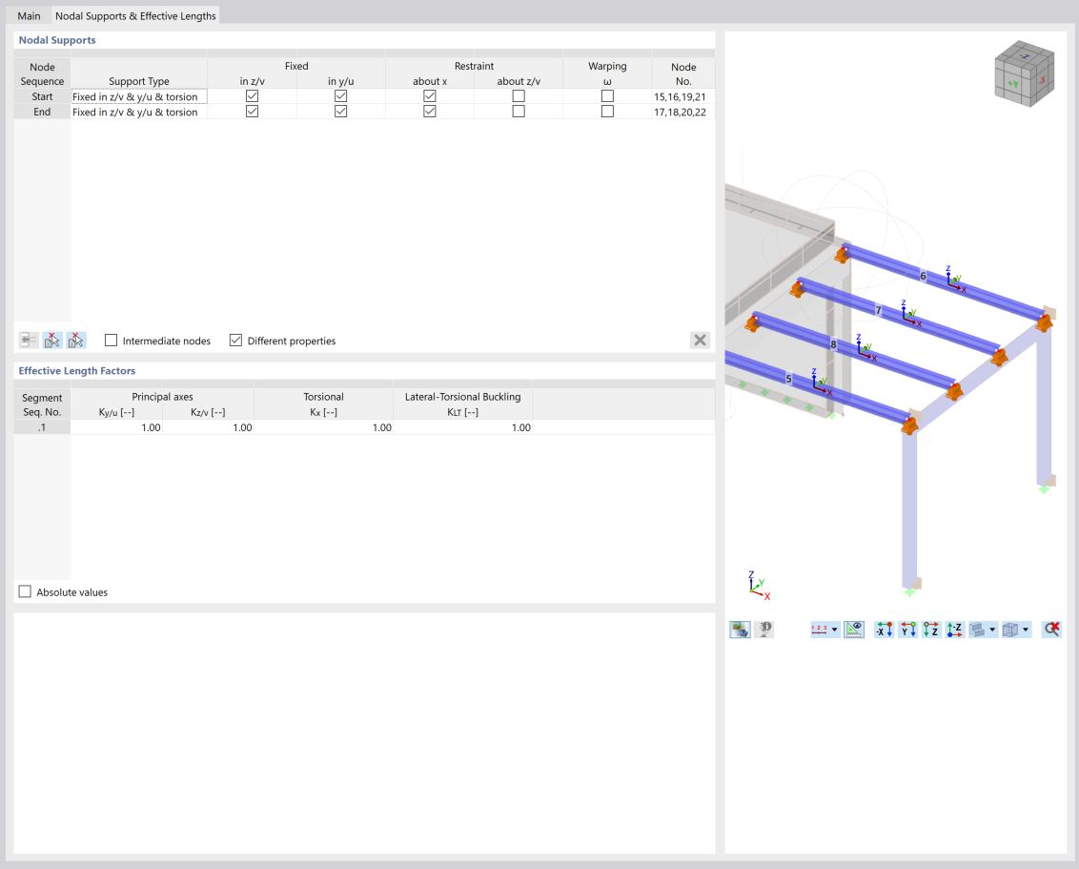Click the X button to clear nodal supports
Image resolution: width=1079 pixels, height=869 pixels.
click(700, 340)
